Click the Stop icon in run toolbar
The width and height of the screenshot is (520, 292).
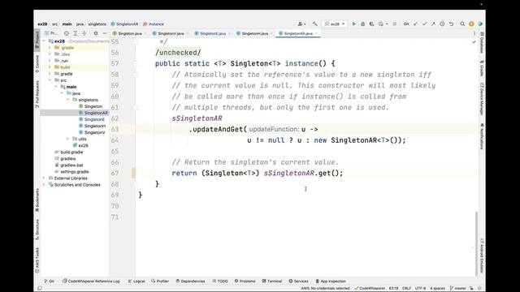click(x=394, y=24)
